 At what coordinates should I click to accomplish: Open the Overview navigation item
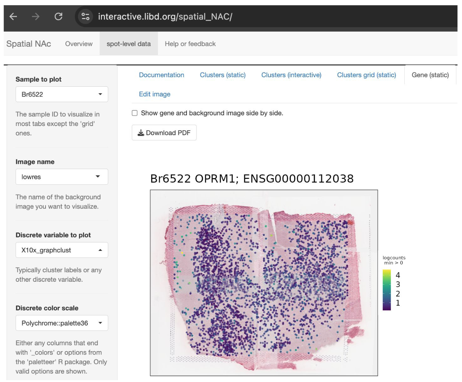79,44
